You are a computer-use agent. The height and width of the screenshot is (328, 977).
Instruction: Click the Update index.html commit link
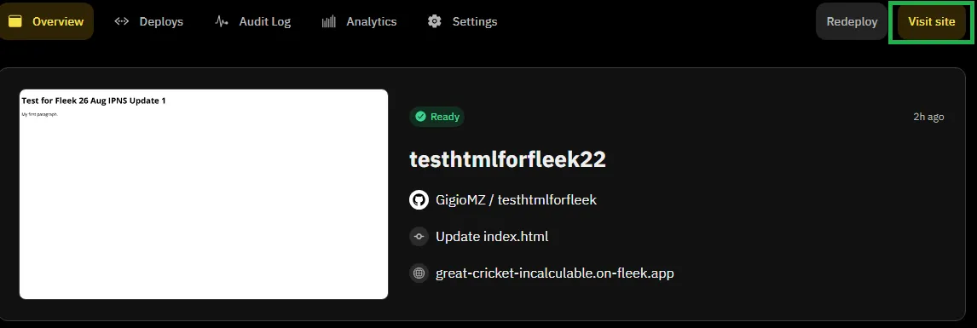click(x=492, y=237)
